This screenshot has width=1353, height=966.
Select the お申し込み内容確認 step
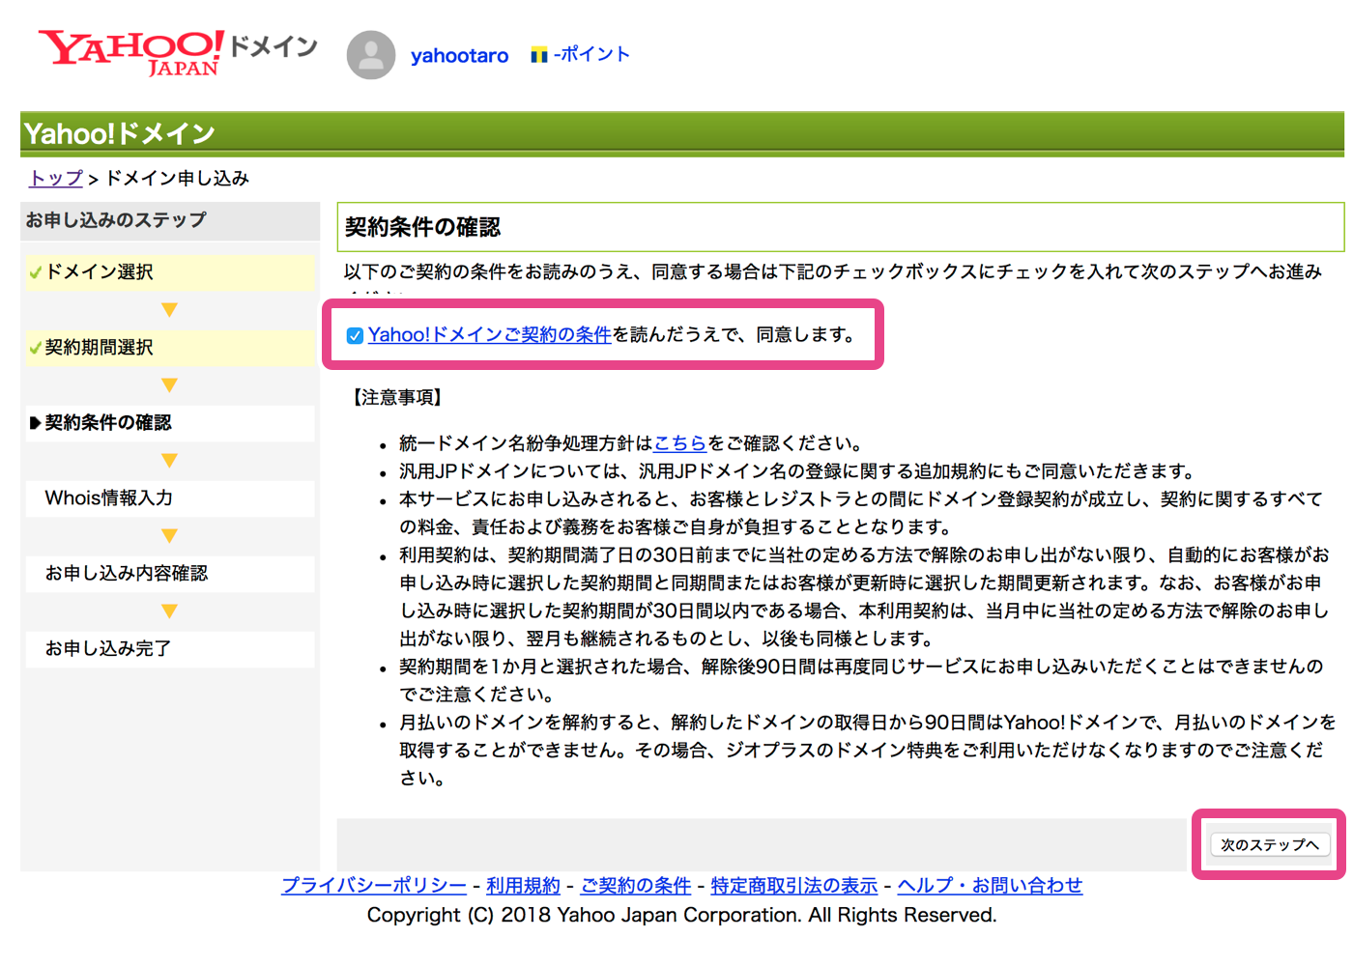click(126, 574)
